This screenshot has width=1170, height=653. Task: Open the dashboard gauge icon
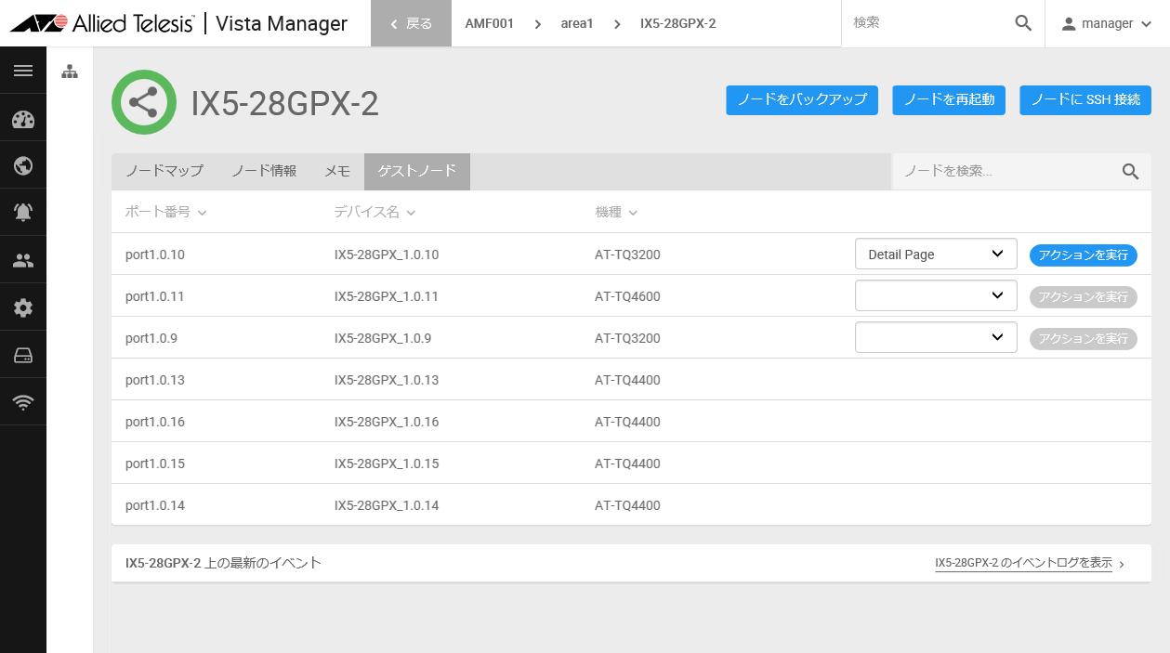23,119
